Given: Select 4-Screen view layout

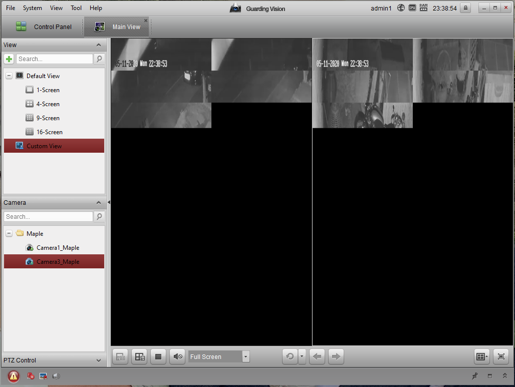Looking at the screenshot, I should click(48, 104).
